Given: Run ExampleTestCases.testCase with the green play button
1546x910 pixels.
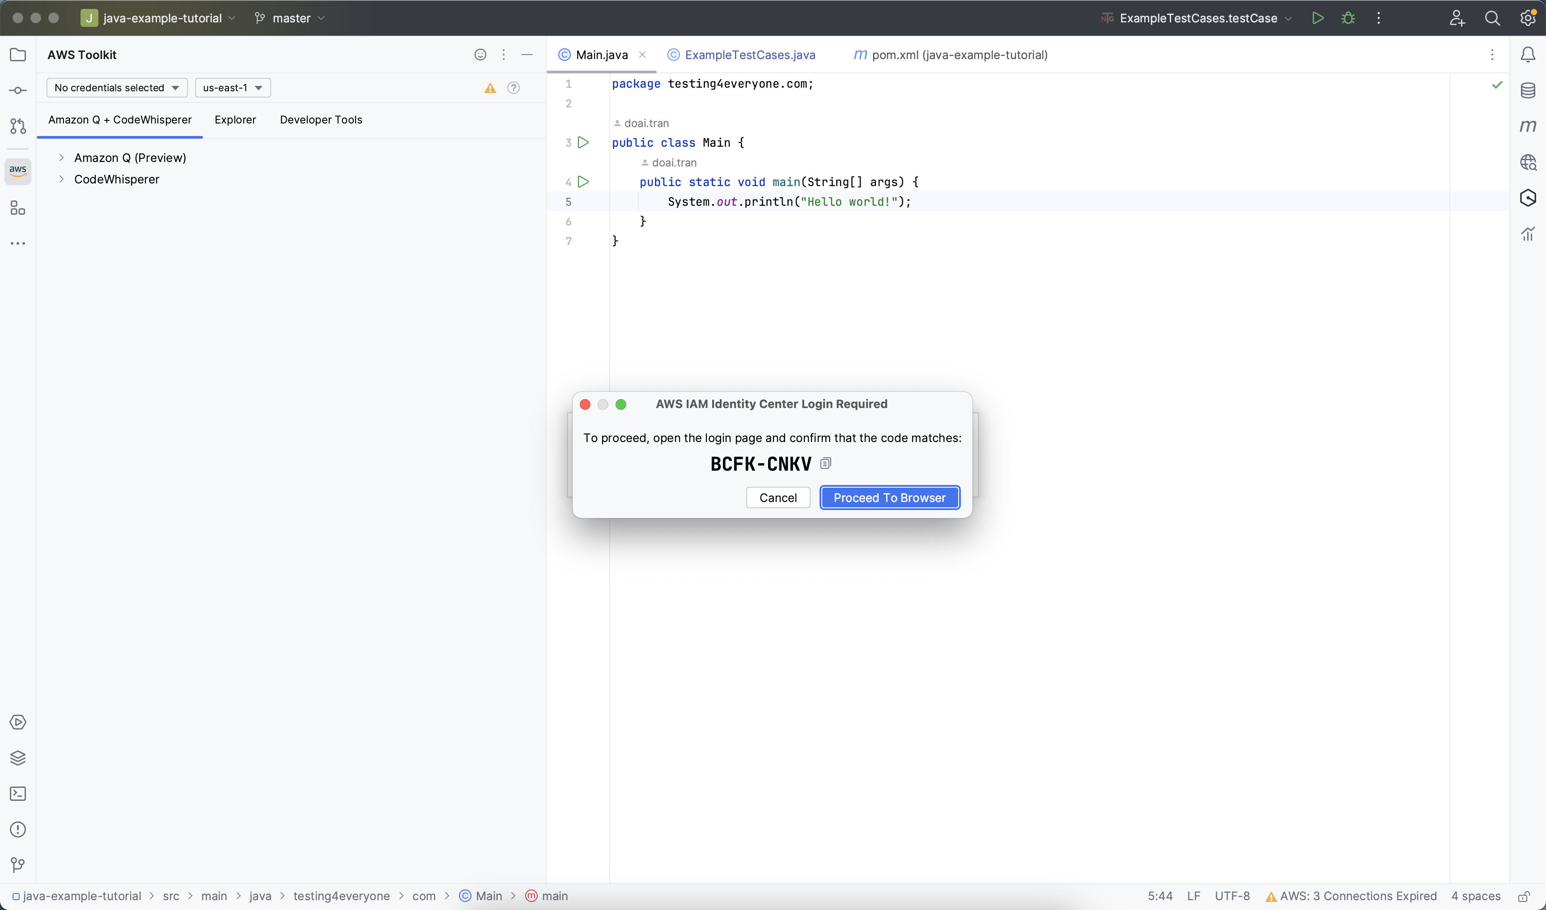Looking at the screenshot, I should (1317, 18).
